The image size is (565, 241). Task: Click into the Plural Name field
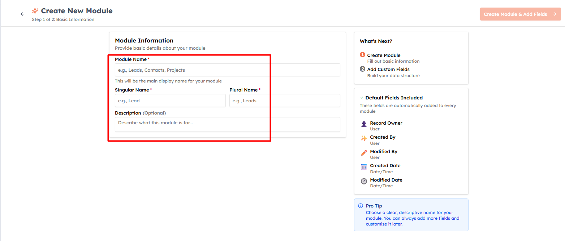coord(285,101)
